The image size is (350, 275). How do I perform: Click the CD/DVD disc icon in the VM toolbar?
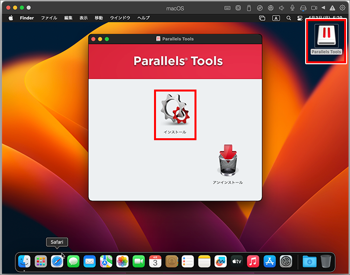(x=260, y=8)
